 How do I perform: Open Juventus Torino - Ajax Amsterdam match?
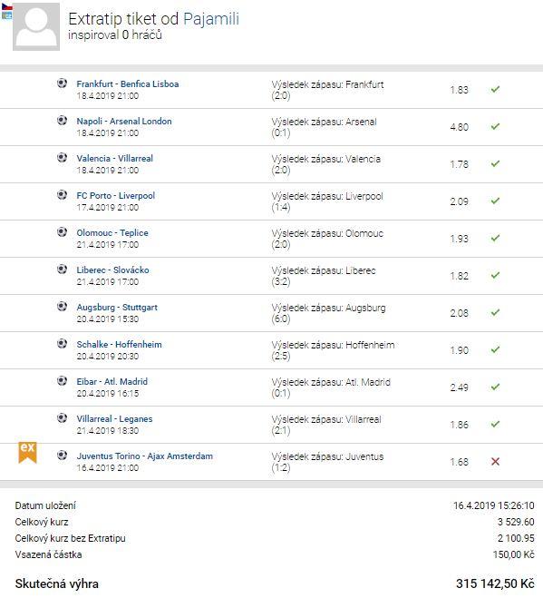(145, 456)
